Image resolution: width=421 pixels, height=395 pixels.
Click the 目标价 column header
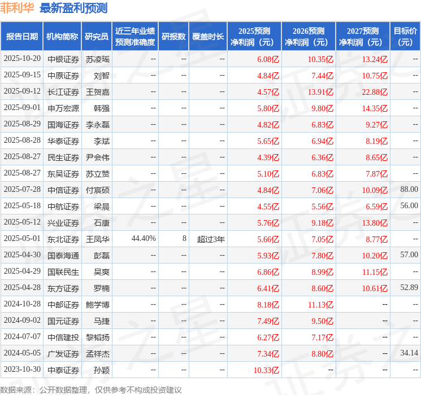[x=405, y=37]
